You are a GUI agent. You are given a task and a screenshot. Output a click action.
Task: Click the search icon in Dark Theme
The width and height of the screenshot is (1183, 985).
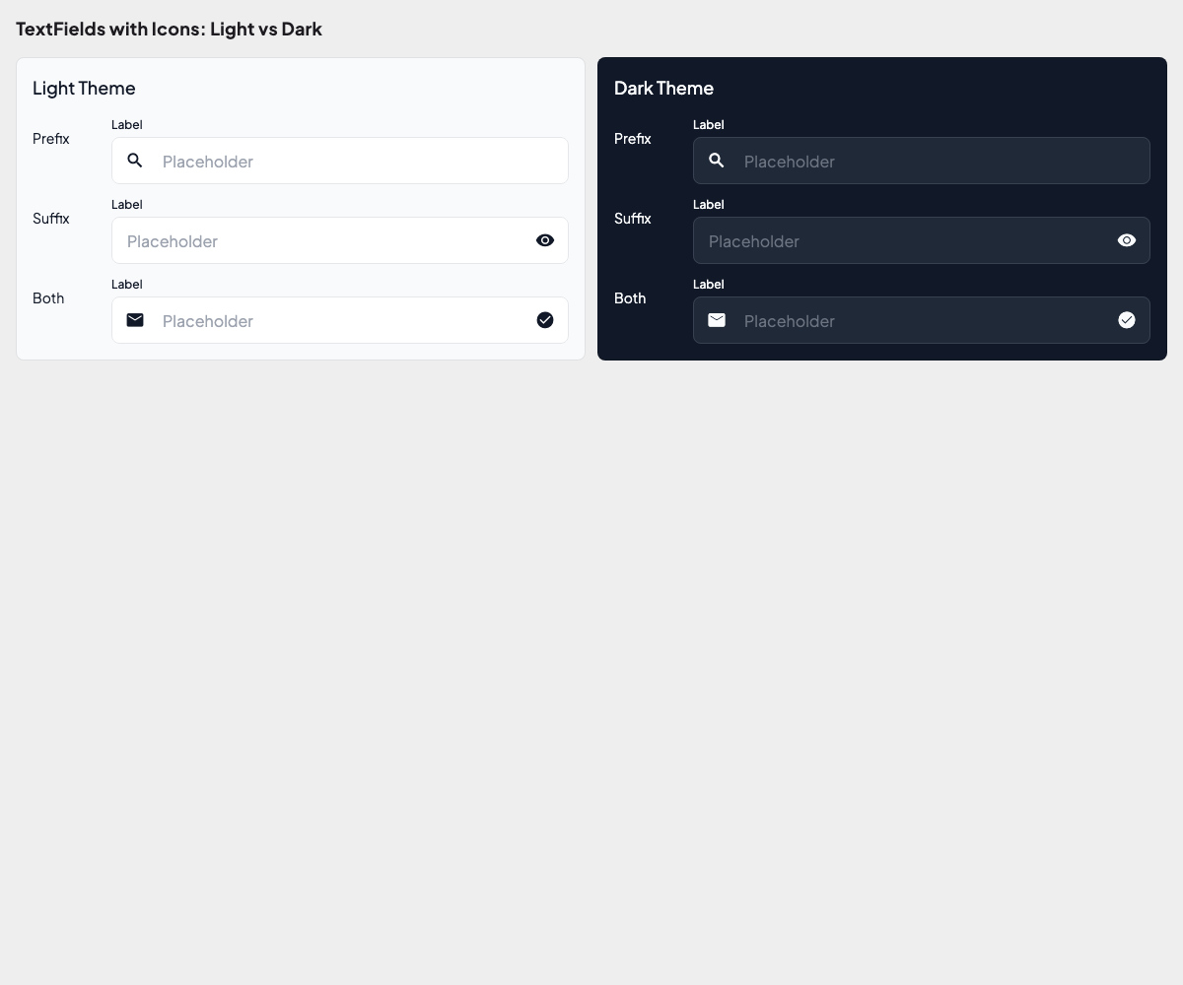[x=717, y=161]
